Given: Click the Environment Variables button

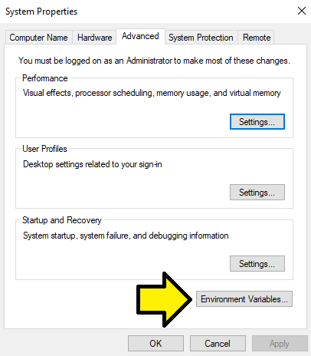Looking at the screenshot, I should (x=244, y=299).
